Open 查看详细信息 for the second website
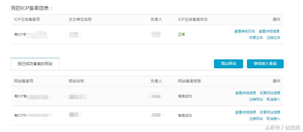This screenshot has width=303, height=132. (x=245, y=112)
